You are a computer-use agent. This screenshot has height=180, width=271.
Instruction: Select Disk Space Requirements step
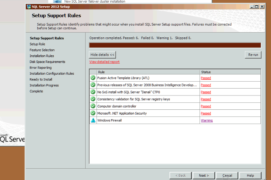(x=47, y=62)
